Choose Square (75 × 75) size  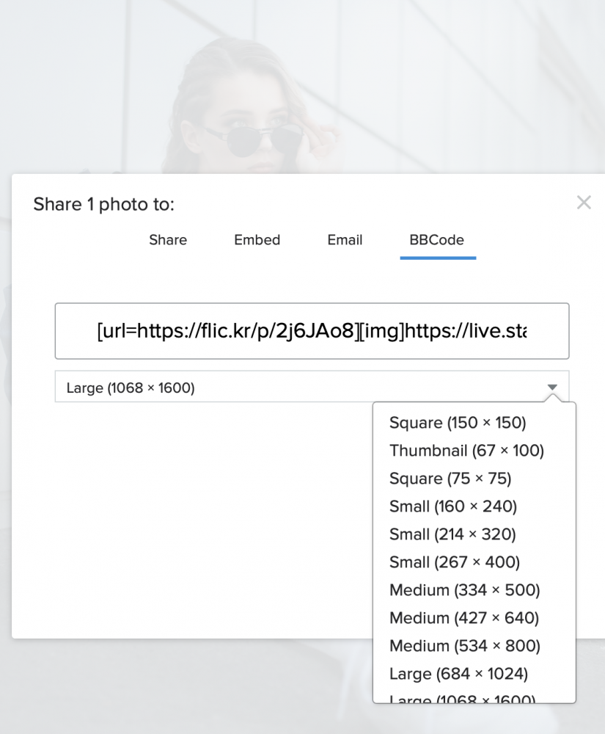coord(450,479)
